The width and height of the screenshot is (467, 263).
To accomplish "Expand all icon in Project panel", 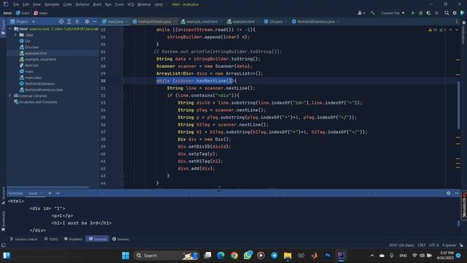I will point(69,21).
